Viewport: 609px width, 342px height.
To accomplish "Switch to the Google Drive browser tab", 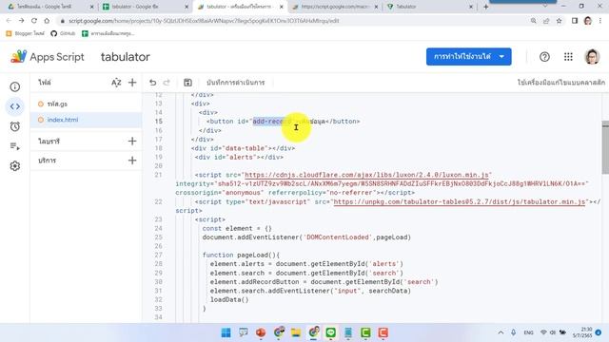I will click(x=49, y=7).
